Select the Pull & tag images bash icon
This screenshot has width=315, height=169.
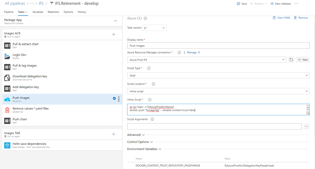pos(7,67)
